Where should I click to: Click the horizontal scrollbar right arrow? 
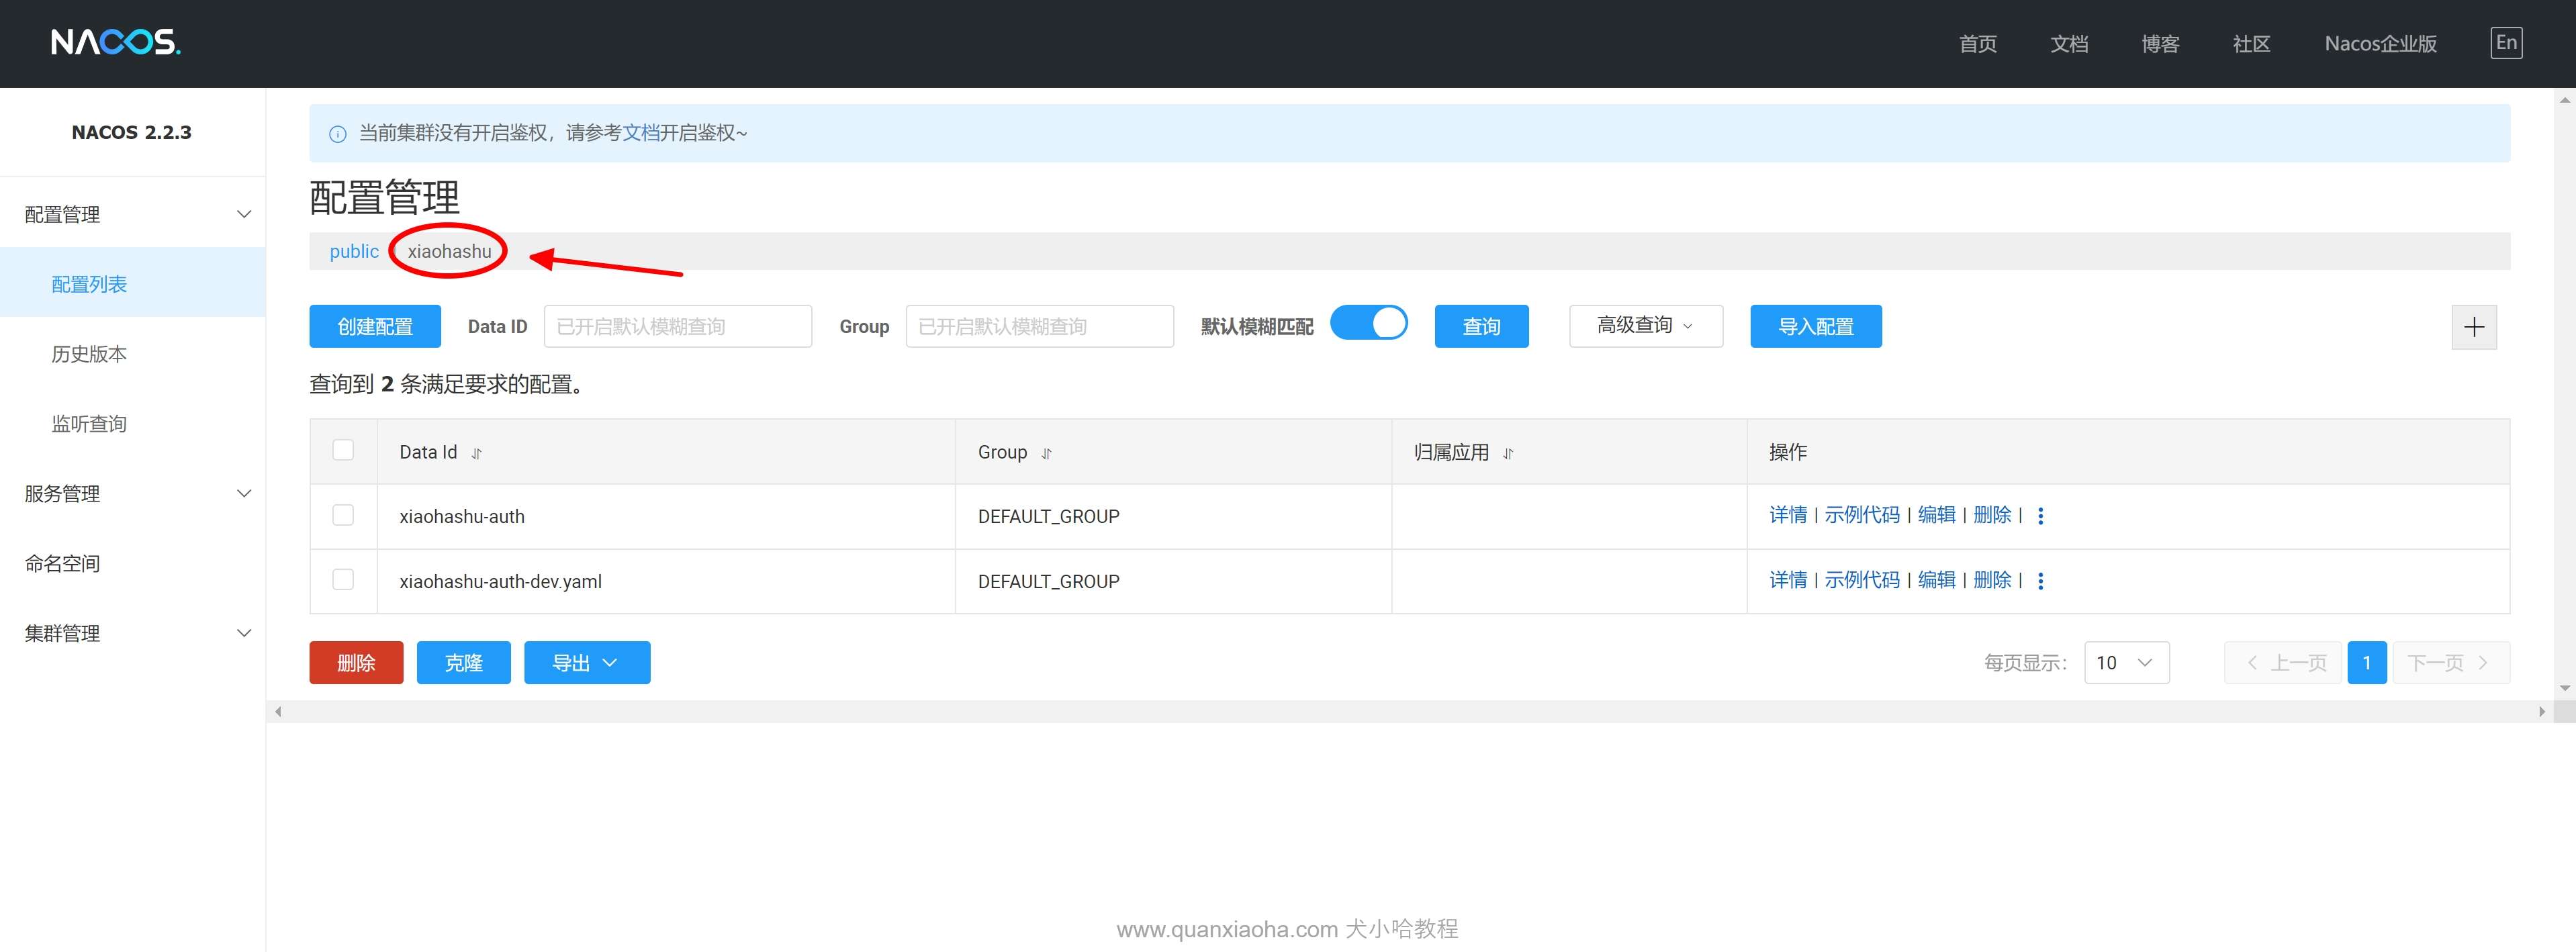(2541, 712)
